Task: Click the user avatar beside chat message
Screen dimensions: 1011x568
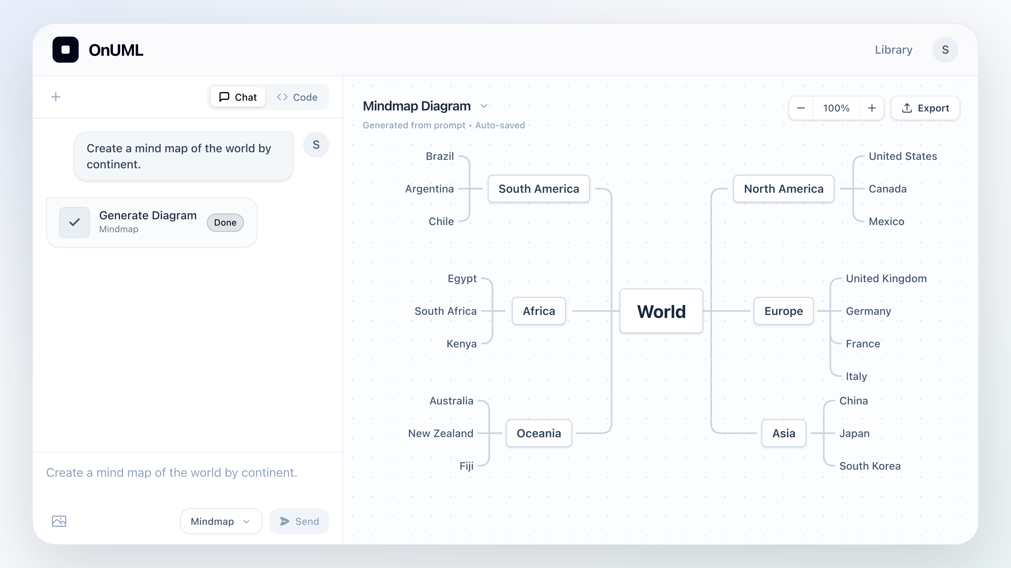Action: 316,145
